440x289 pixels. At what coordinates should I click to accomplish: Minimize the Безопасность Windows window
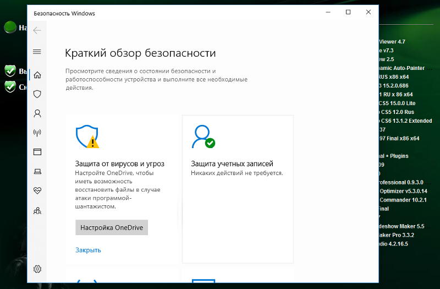(328, 12)
